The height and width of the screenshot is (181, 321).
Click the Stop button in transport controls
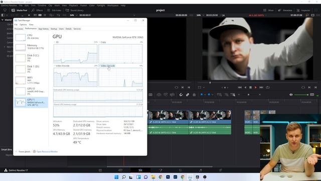tap(250, 87)
